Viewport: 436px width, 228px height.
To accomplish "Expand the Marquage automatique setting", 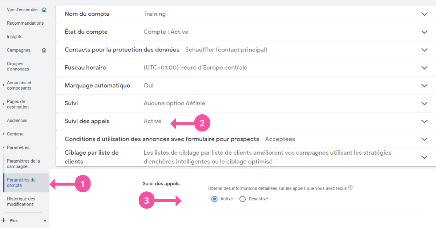I will (x=424, y=85).
